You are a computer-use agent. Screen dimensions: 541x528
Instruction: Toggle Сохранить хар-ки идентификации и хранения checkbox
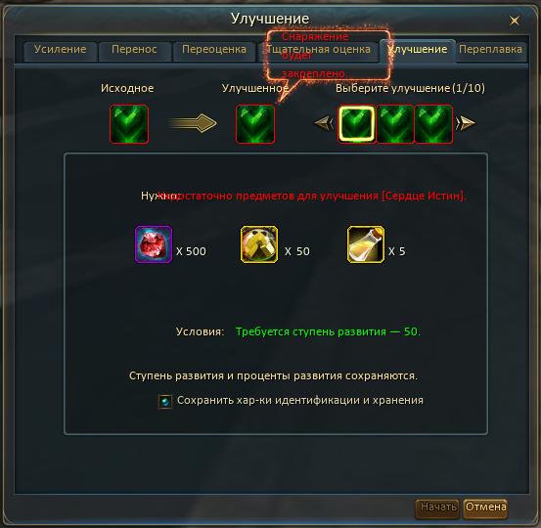click(x=165, y=402)
